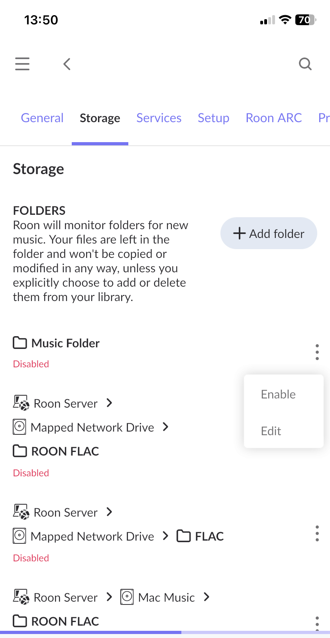The width and height of the screenshot is (330, 638).
Task: Click the Mac Music drive icon
Action: pyautogui.click(x=127, y=597)
